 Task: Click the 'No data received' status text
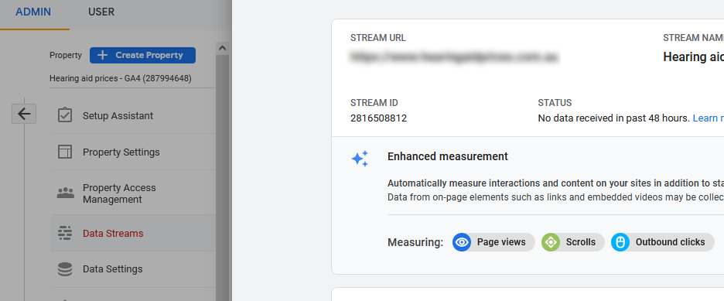(614, 118)
